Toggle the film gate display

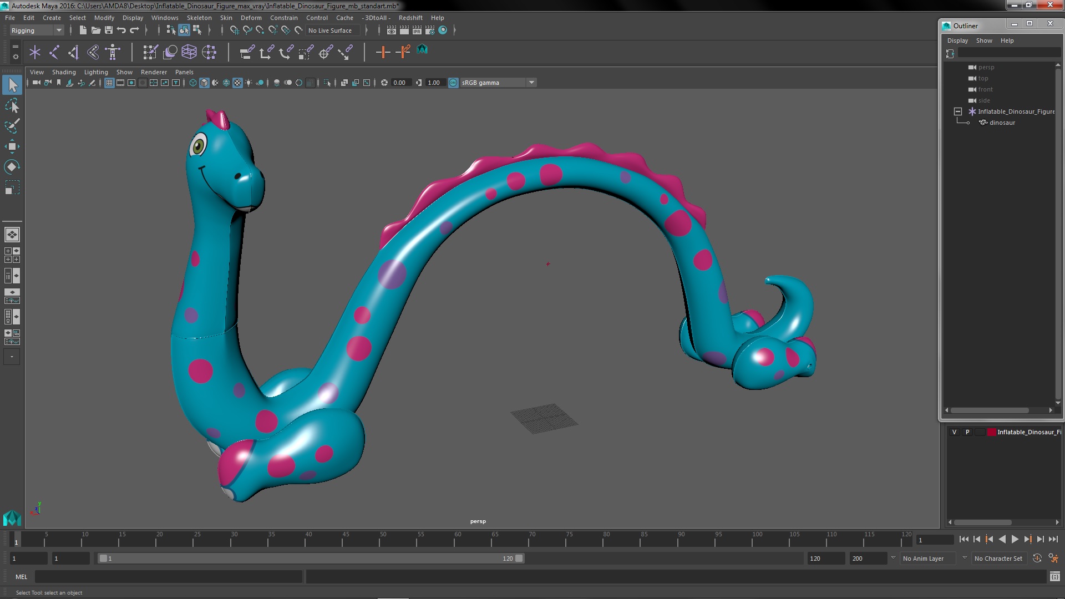coord(120,83)
